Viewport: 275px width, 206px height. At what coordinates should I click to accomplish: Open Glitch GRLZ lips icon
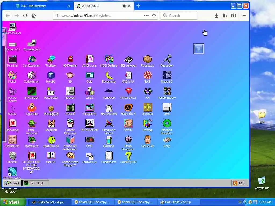click(x=128, y=93)
